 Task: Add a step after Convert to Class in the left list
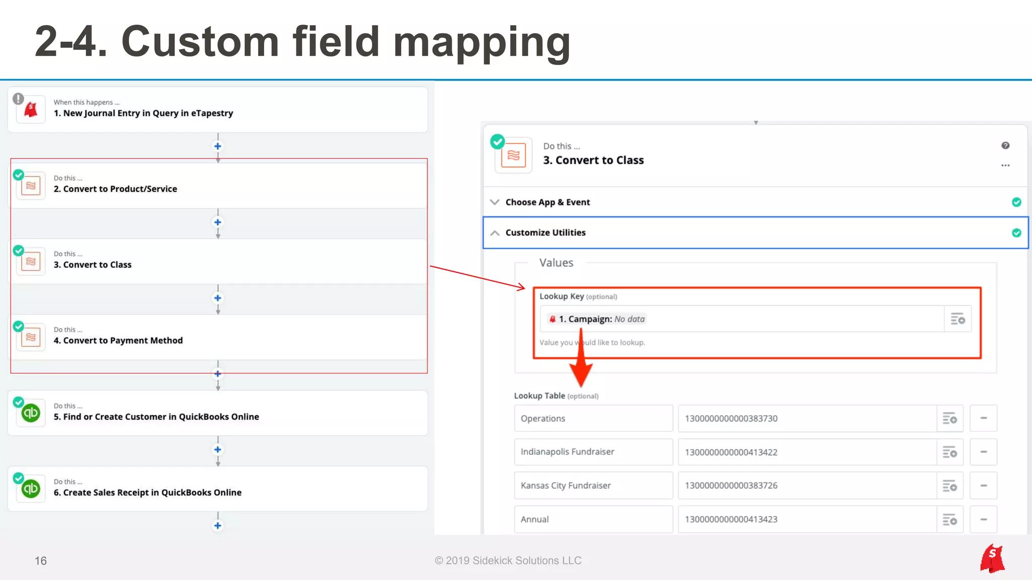(218, 298)
